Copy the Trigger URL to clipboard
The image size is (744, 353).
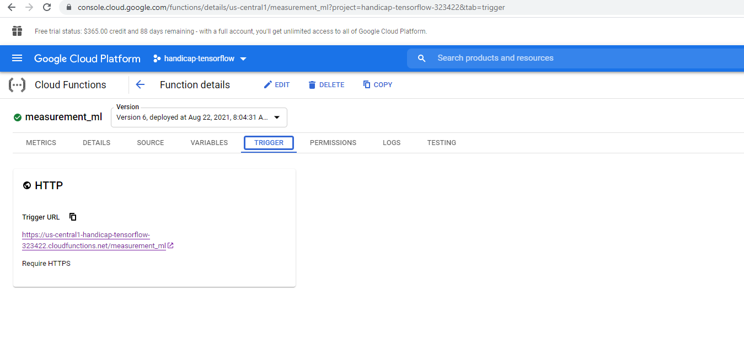click(73, 217)
